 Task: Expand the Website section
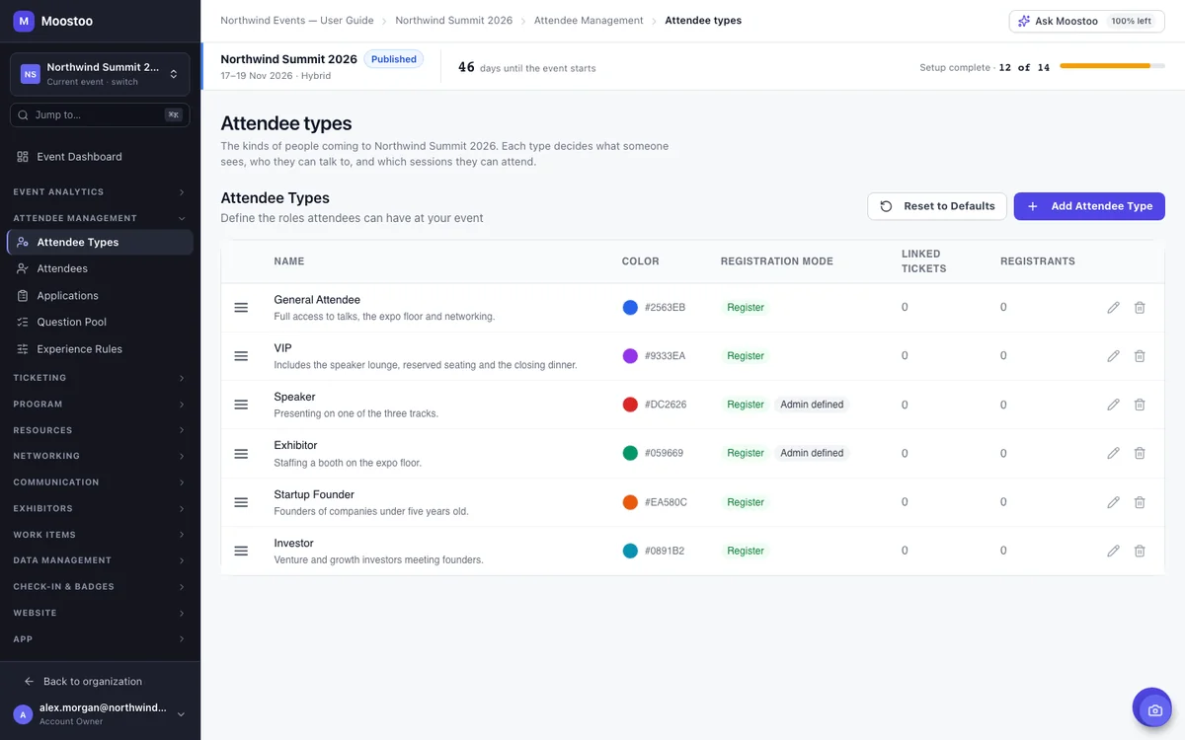click(100, 613)
